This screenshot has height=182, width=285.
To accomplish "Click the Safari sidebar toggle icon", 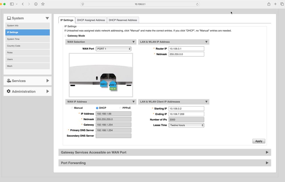I will (12, 4).
